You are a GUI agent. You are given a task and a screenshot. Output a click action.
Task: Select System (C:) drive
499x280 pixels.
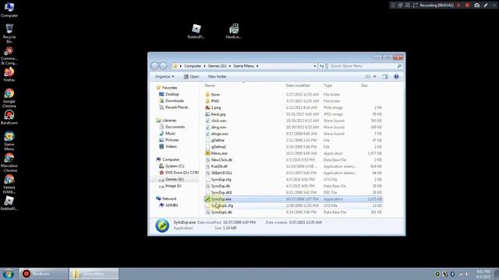tap(175, 166)
